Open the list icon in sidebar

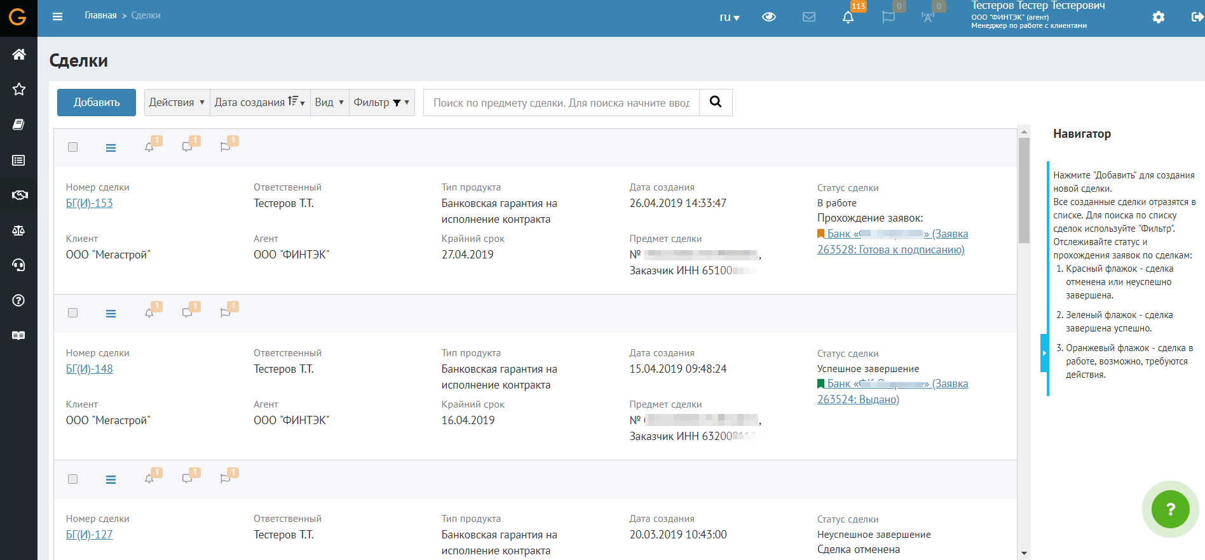pyautogui.click(x=18, y=160)
